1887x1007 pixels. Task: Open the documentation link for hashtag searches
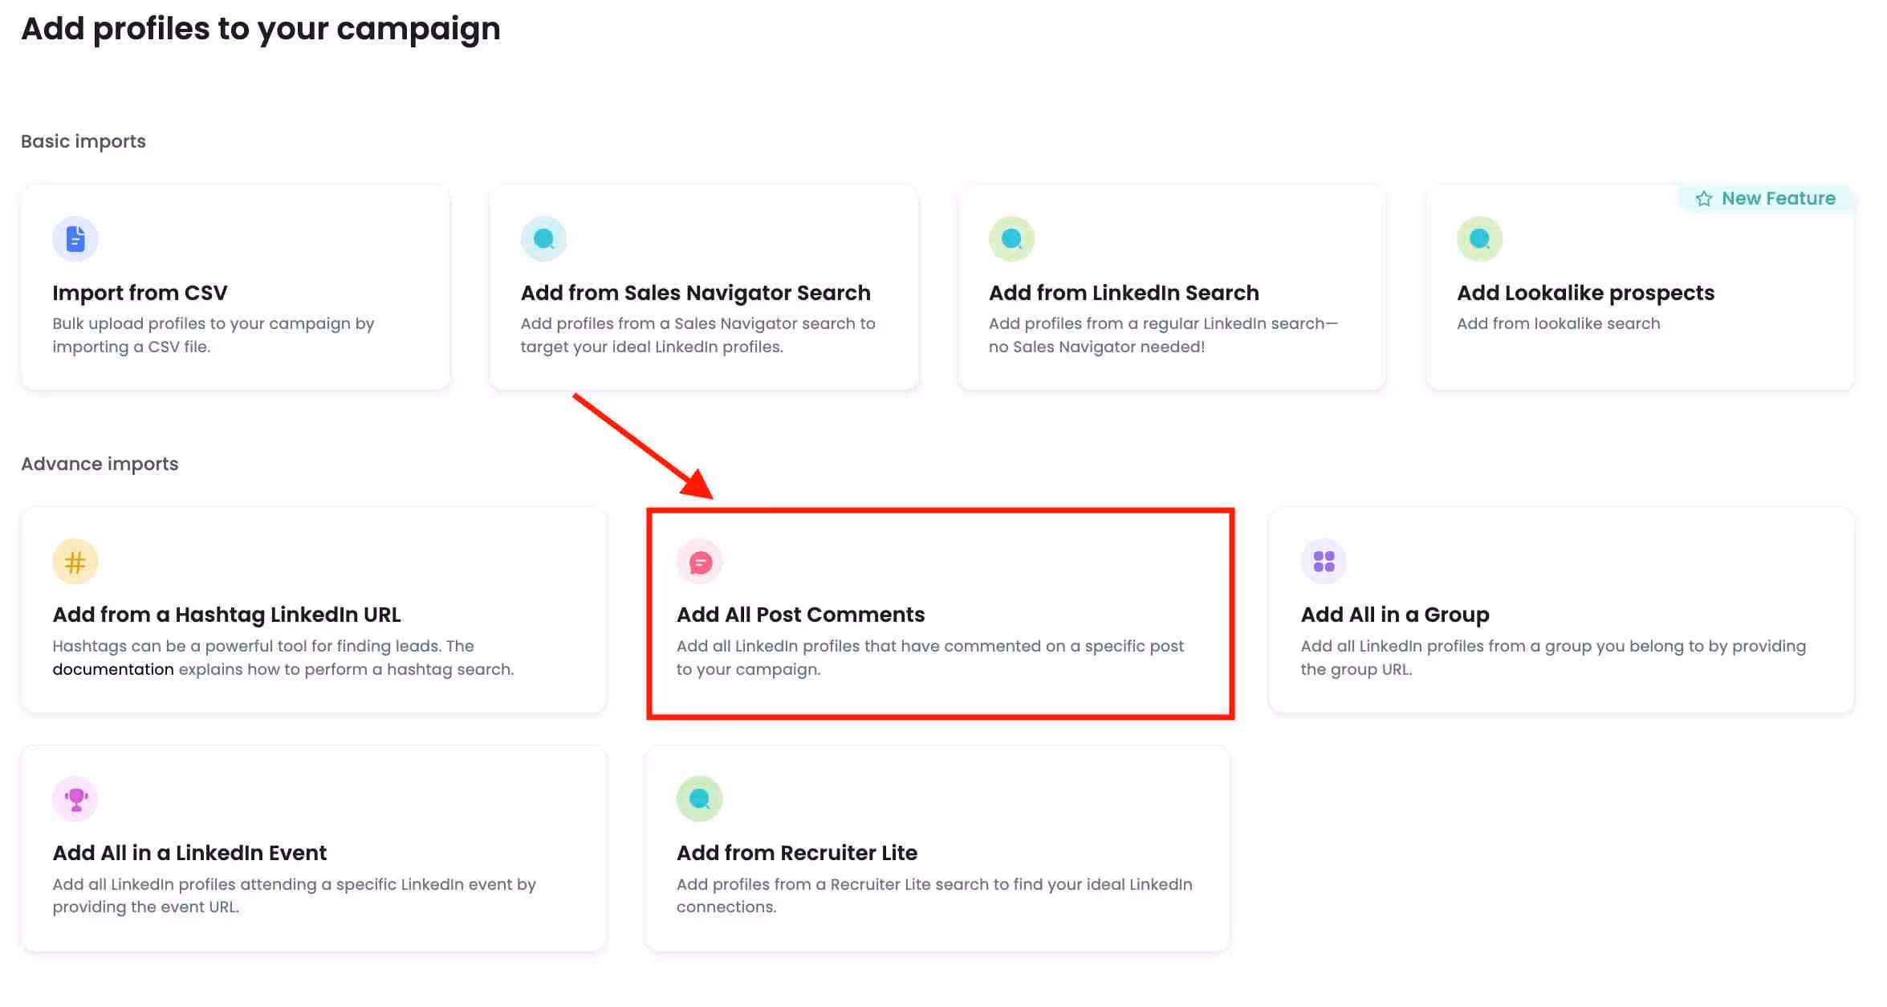pos(112,668)
